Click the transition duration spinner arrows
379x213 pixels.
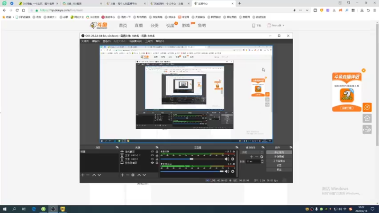click(262, 161)
